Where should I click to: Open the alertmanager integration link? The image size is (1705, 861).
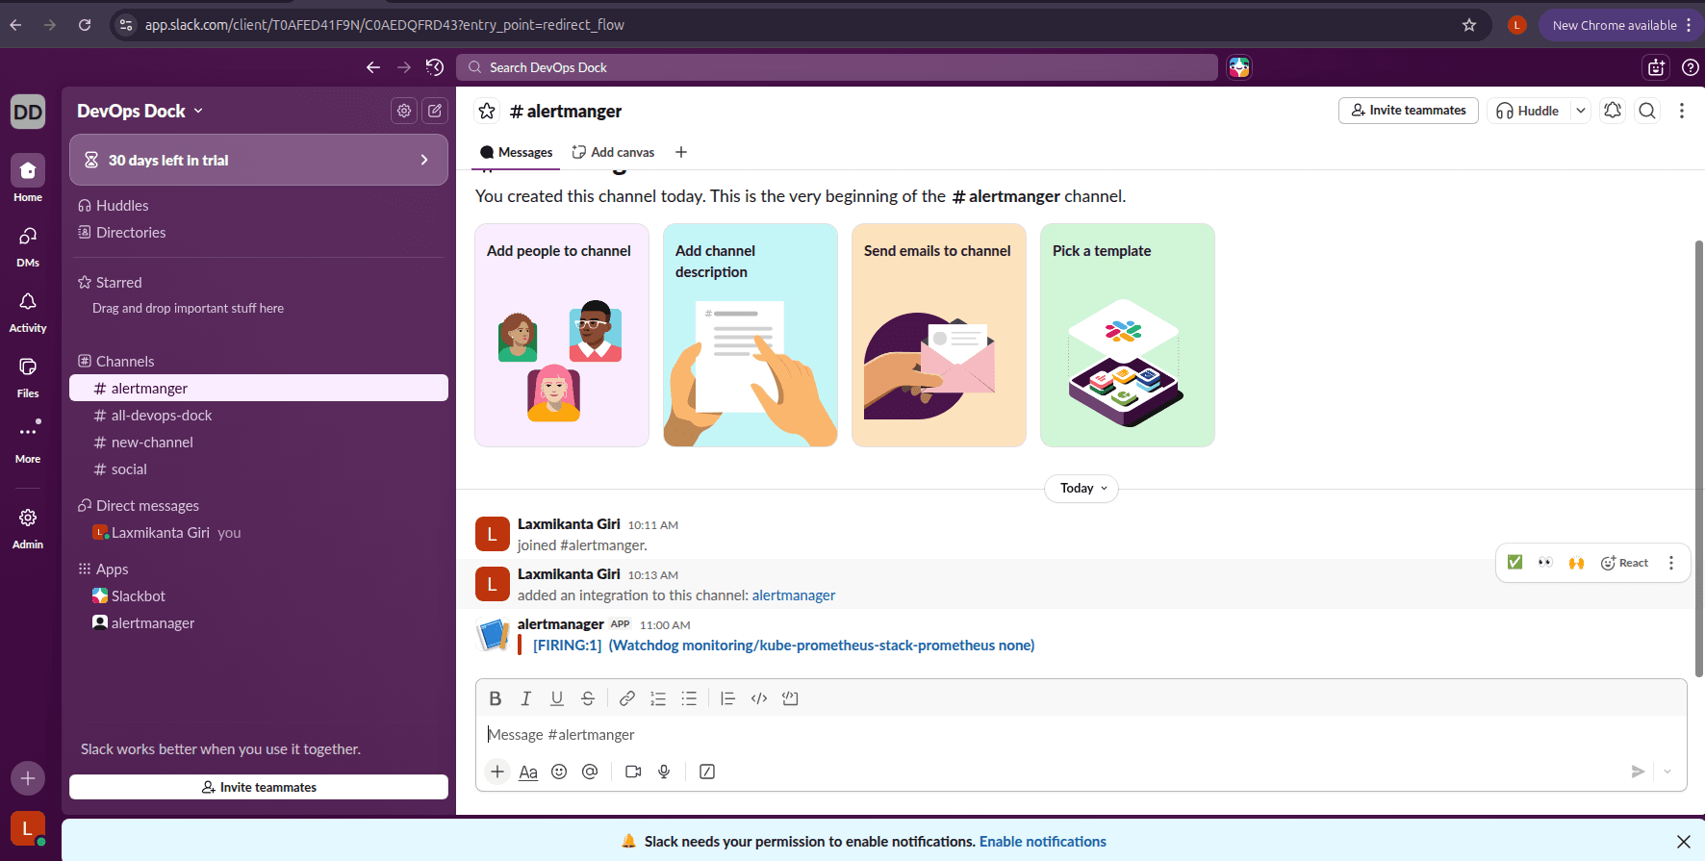[x=794, y=595]
